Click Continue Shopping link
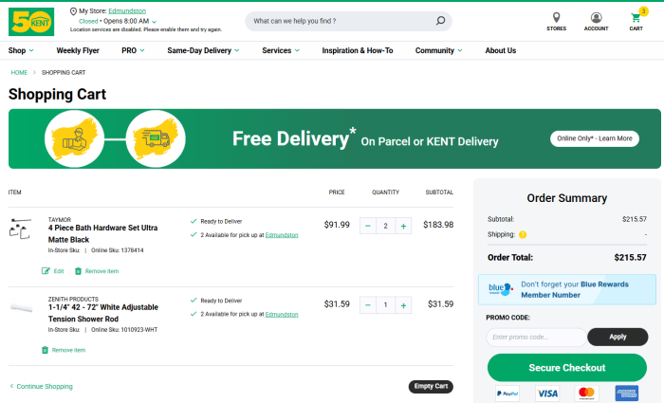Image resolution: width=664 pixels, height=403 pixels. coord(42,386)
